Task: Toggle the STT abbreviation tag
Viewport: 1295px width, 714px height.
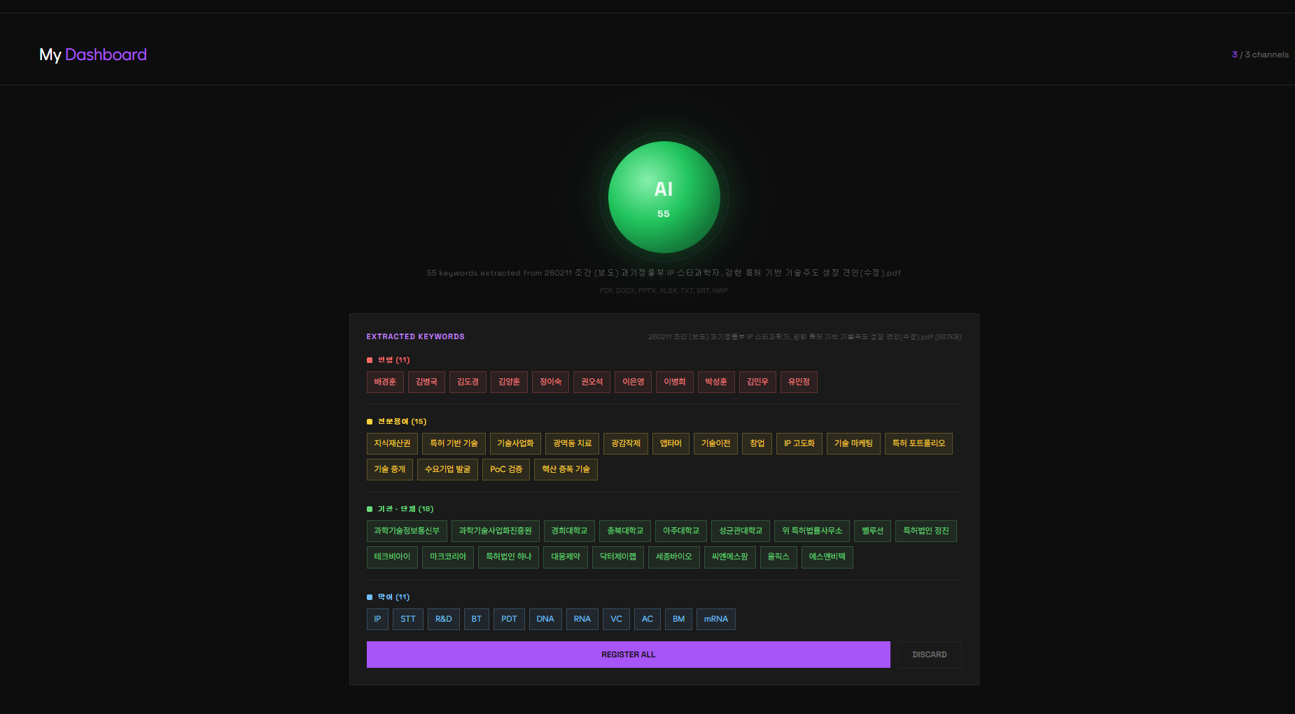Action: click(407, 619)
